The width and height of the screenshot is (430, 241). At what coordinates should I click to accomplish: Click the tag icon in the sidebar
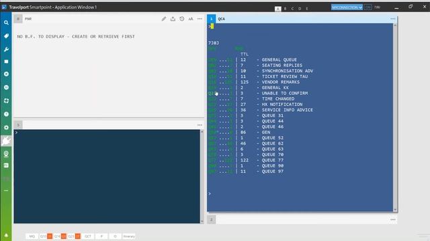(6, 35)
